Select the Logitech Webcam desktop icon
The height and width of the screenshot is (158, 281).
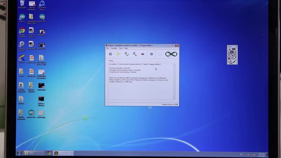click(22, 46)
